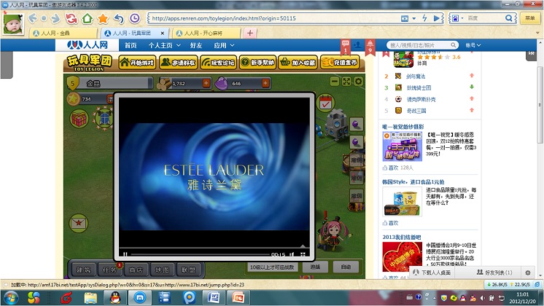Click 新手帮助 button
Viewport: 544px width, 306px height.
point(257,63)
